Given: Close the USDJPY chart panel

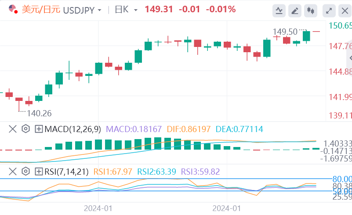Looking at the screenshot, I should click(x=344, y=10).
